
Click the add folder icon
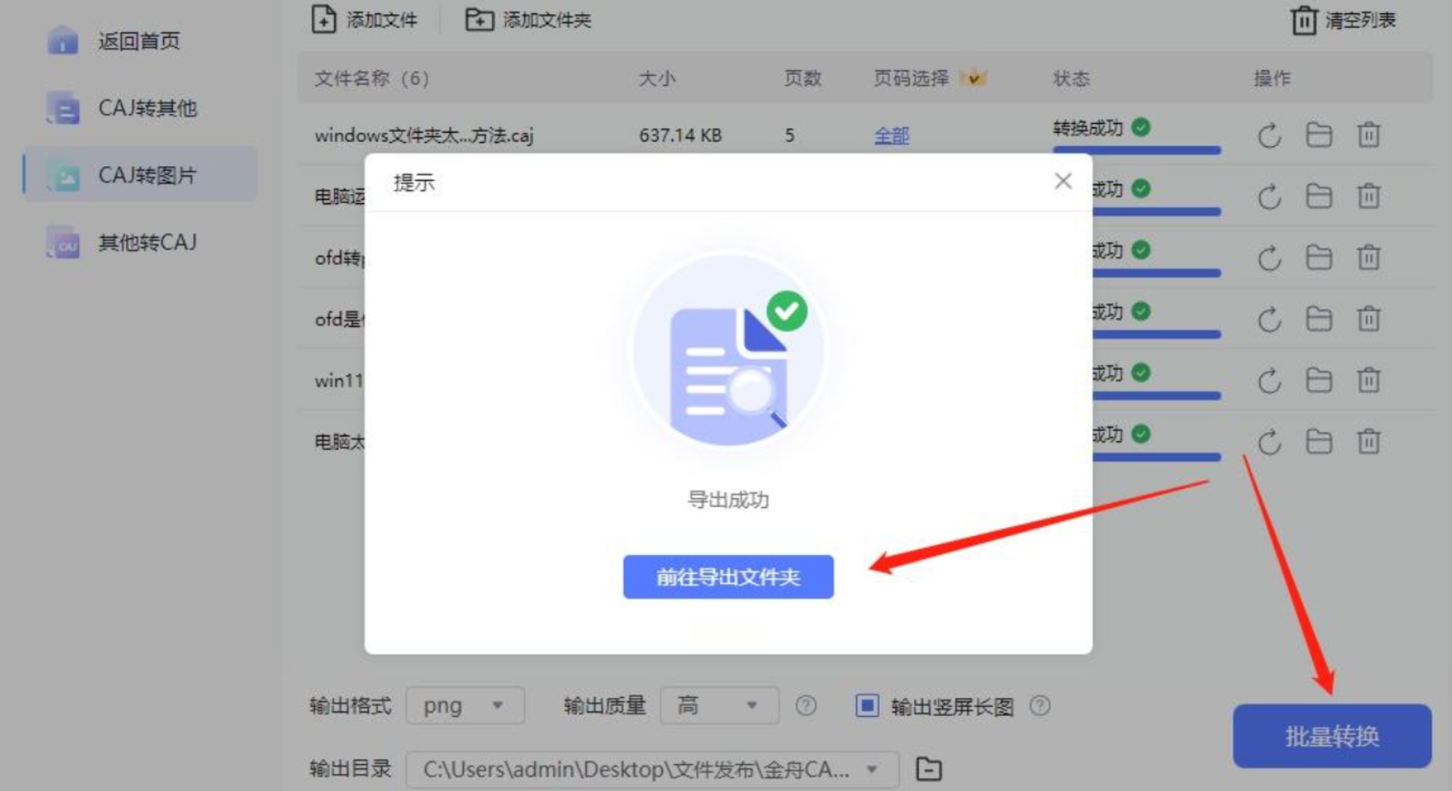click(479, 20)
